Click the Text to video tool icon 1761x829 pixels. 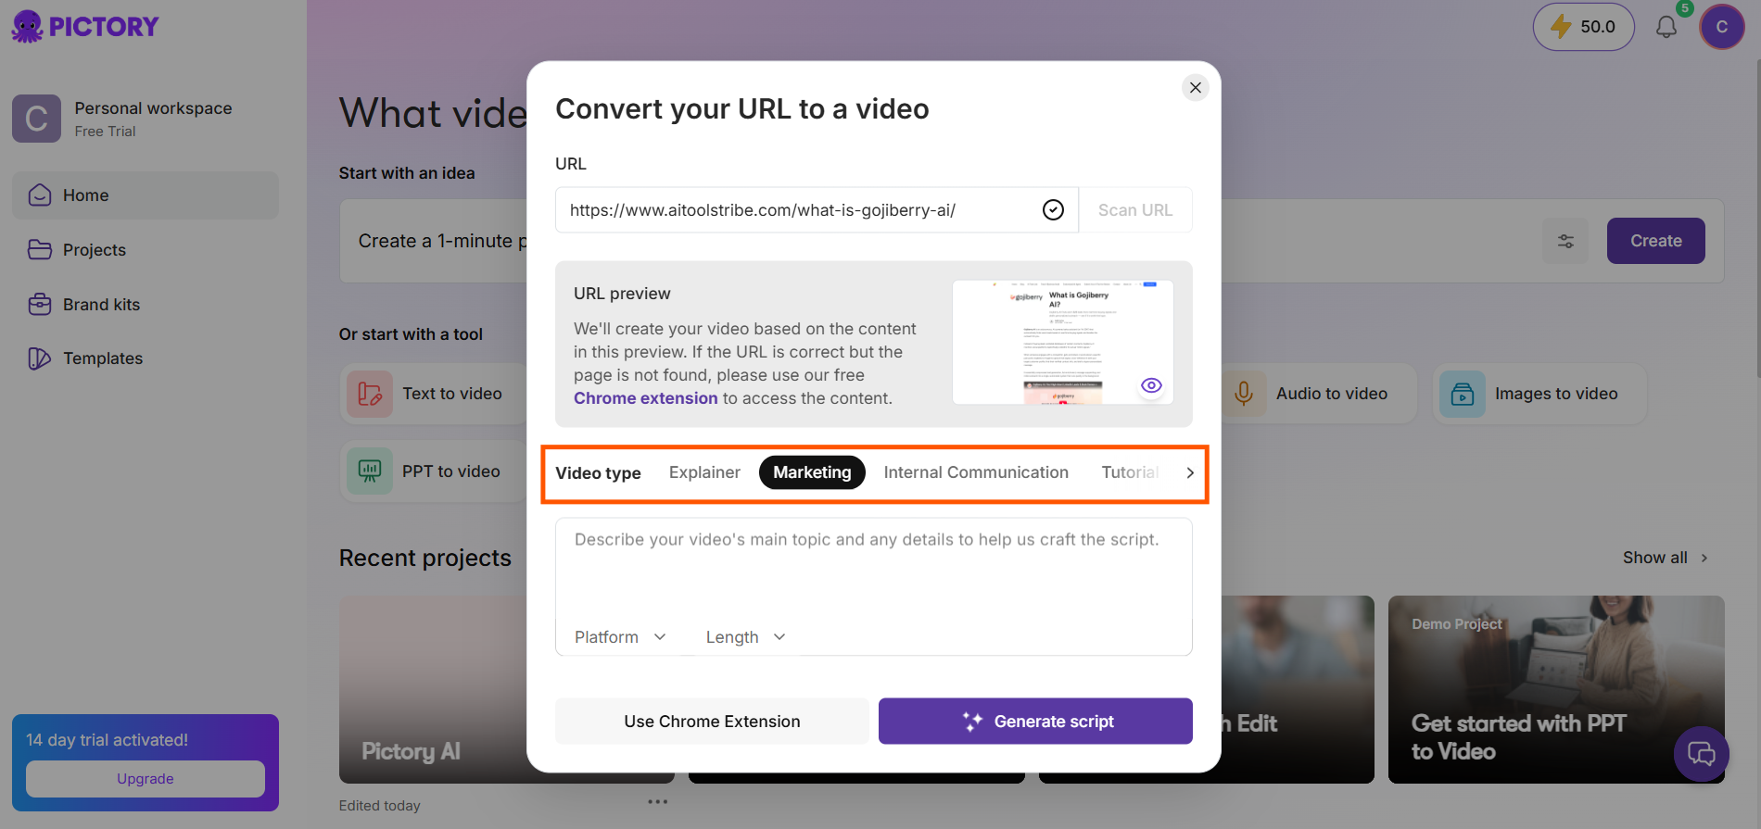pos(370,394)
